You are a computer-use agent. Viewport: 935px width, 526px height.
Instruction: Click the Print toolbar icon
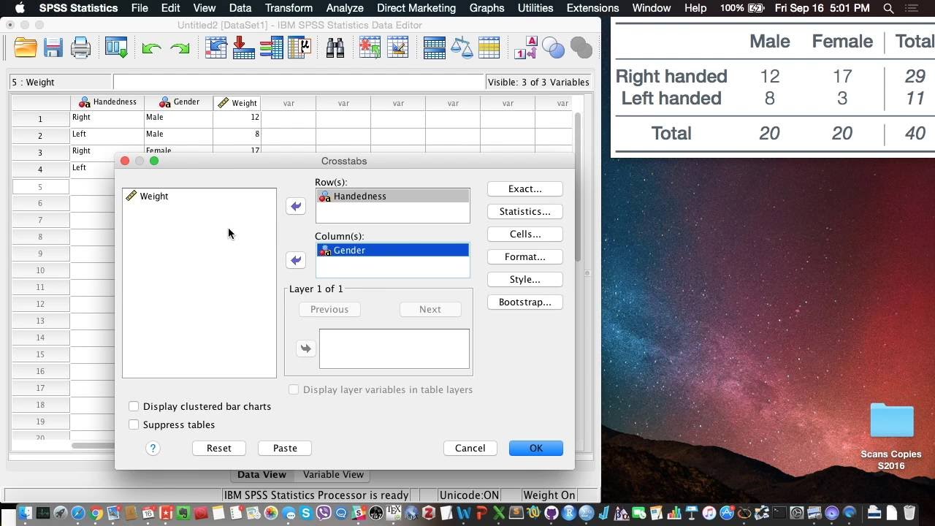[80, 48]
